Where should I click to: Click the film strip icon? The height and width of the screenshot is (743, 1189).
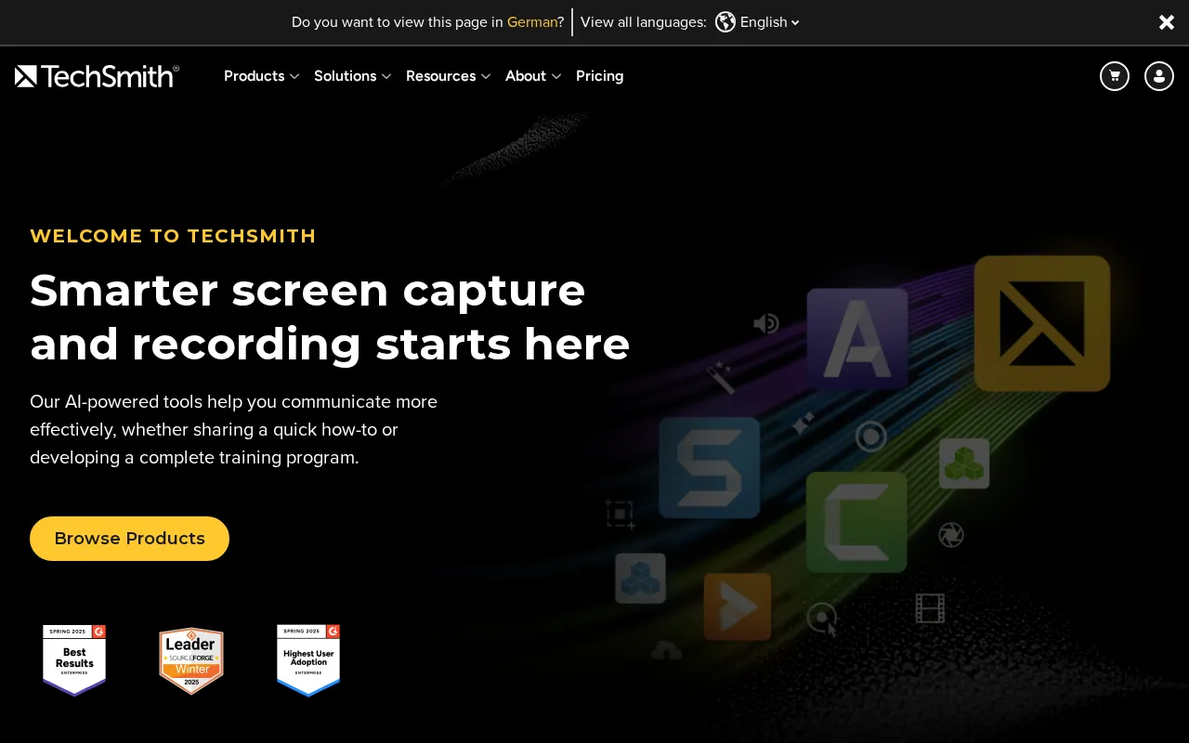click(930, 608)
